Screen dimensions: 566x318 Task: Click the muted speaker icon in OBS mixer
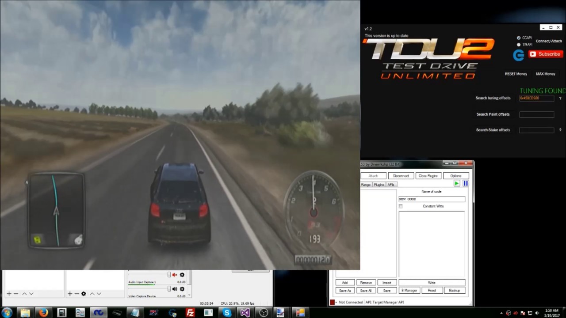(175, 275)
